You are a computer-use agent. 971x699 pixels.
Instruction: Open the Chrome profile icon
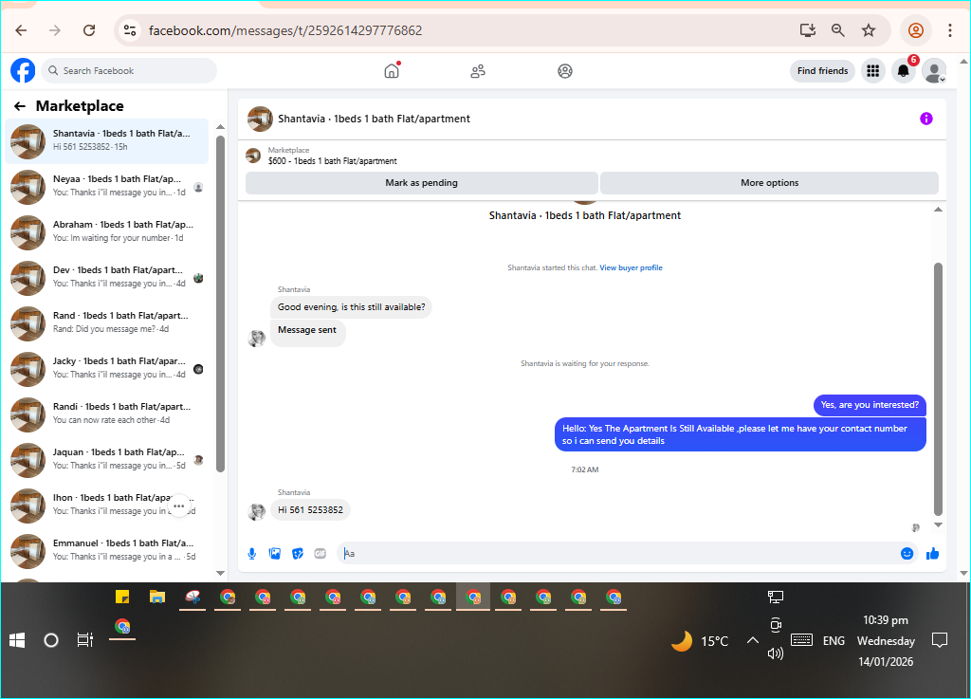(x=916, y=30)
